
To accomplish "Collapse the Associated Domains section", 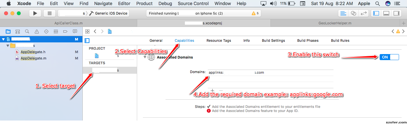I will click(145, 57).
